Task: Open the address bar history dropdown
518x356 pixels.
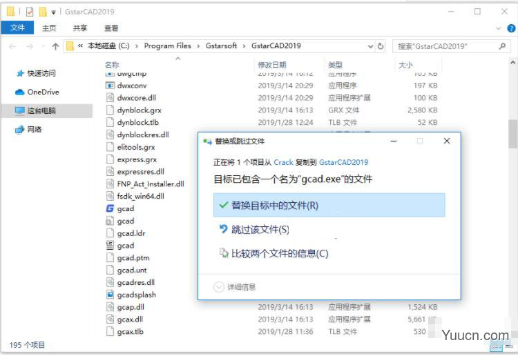Action: (370, 46)
